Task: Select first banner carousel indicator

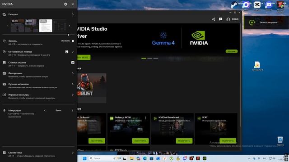Action: click(144, 58)
